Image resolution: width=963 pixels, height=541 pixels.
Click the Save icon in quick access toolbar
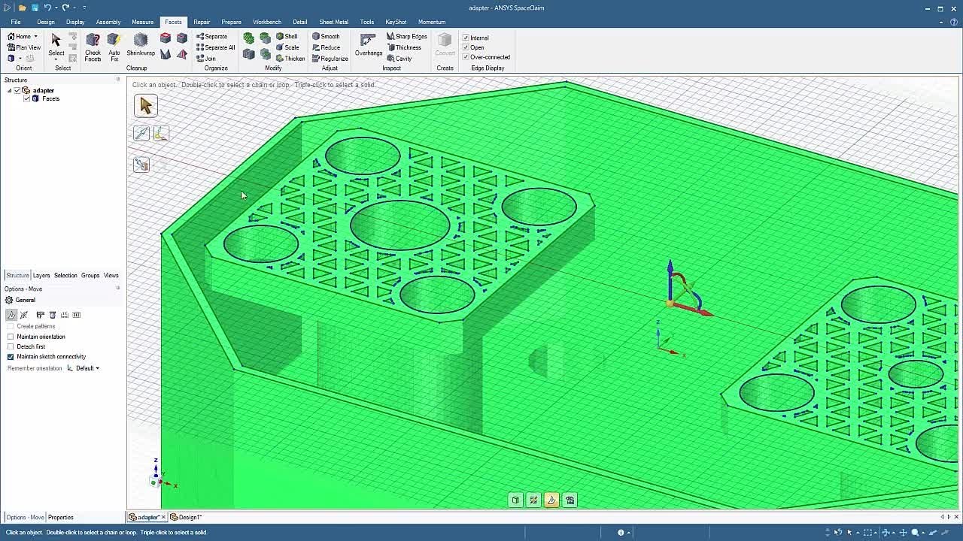(35, 8)
